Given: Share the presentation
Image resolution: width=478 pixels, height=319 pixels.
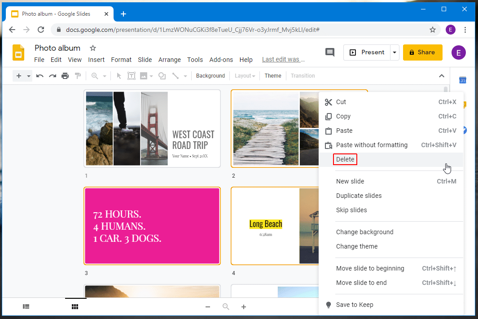Looking at the screenshot, I should pyautogui.click(x=422, y=52).
